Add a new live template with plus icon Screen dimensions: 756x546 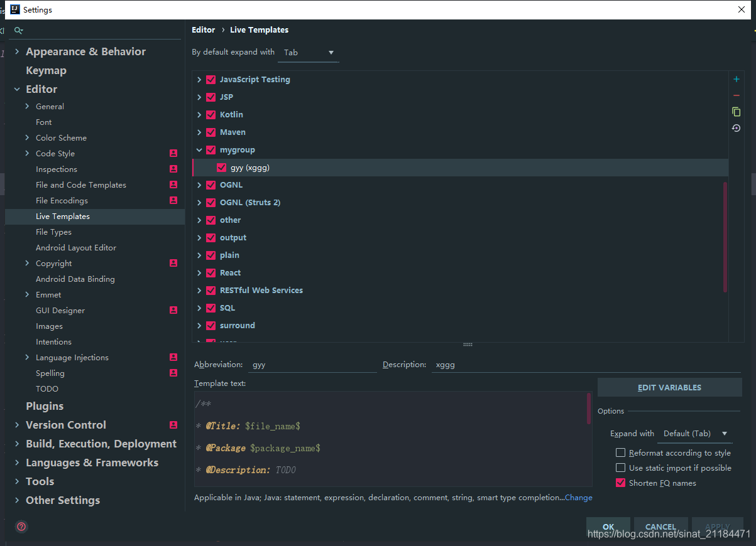pos(736,79)
